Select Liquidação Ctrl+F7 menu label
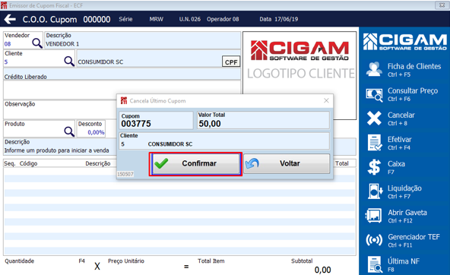This screenshot has width=450, height=275. 404,191
